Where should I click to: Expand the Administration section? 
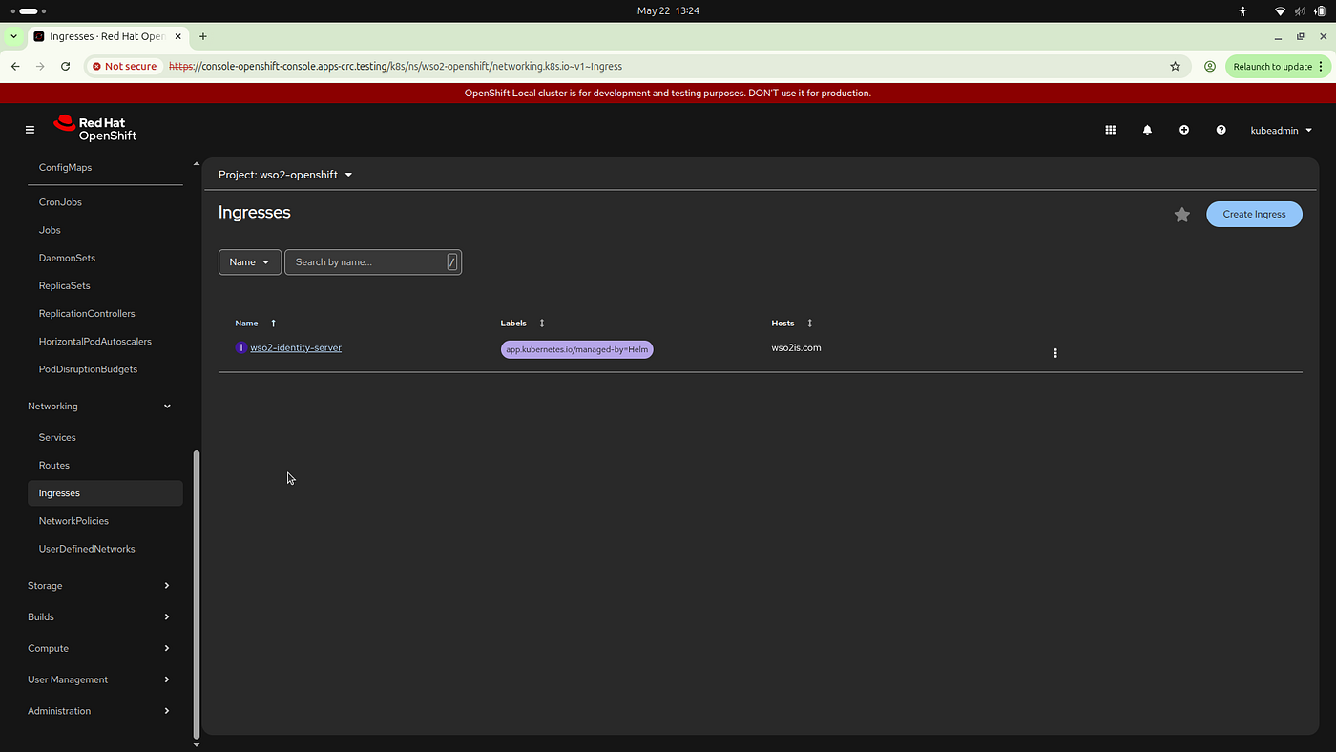point(99,711)
